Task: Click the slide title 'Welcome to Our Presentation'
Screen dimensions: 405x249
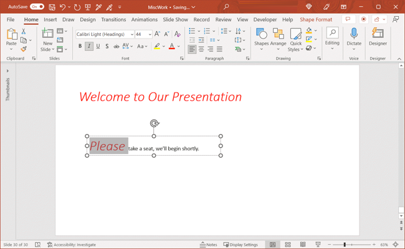Action: click(160, 97)
